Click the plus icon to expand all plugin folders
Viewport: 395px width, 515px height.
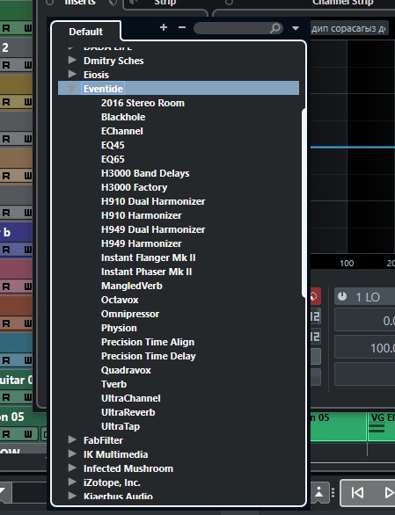tap(164, 27)
